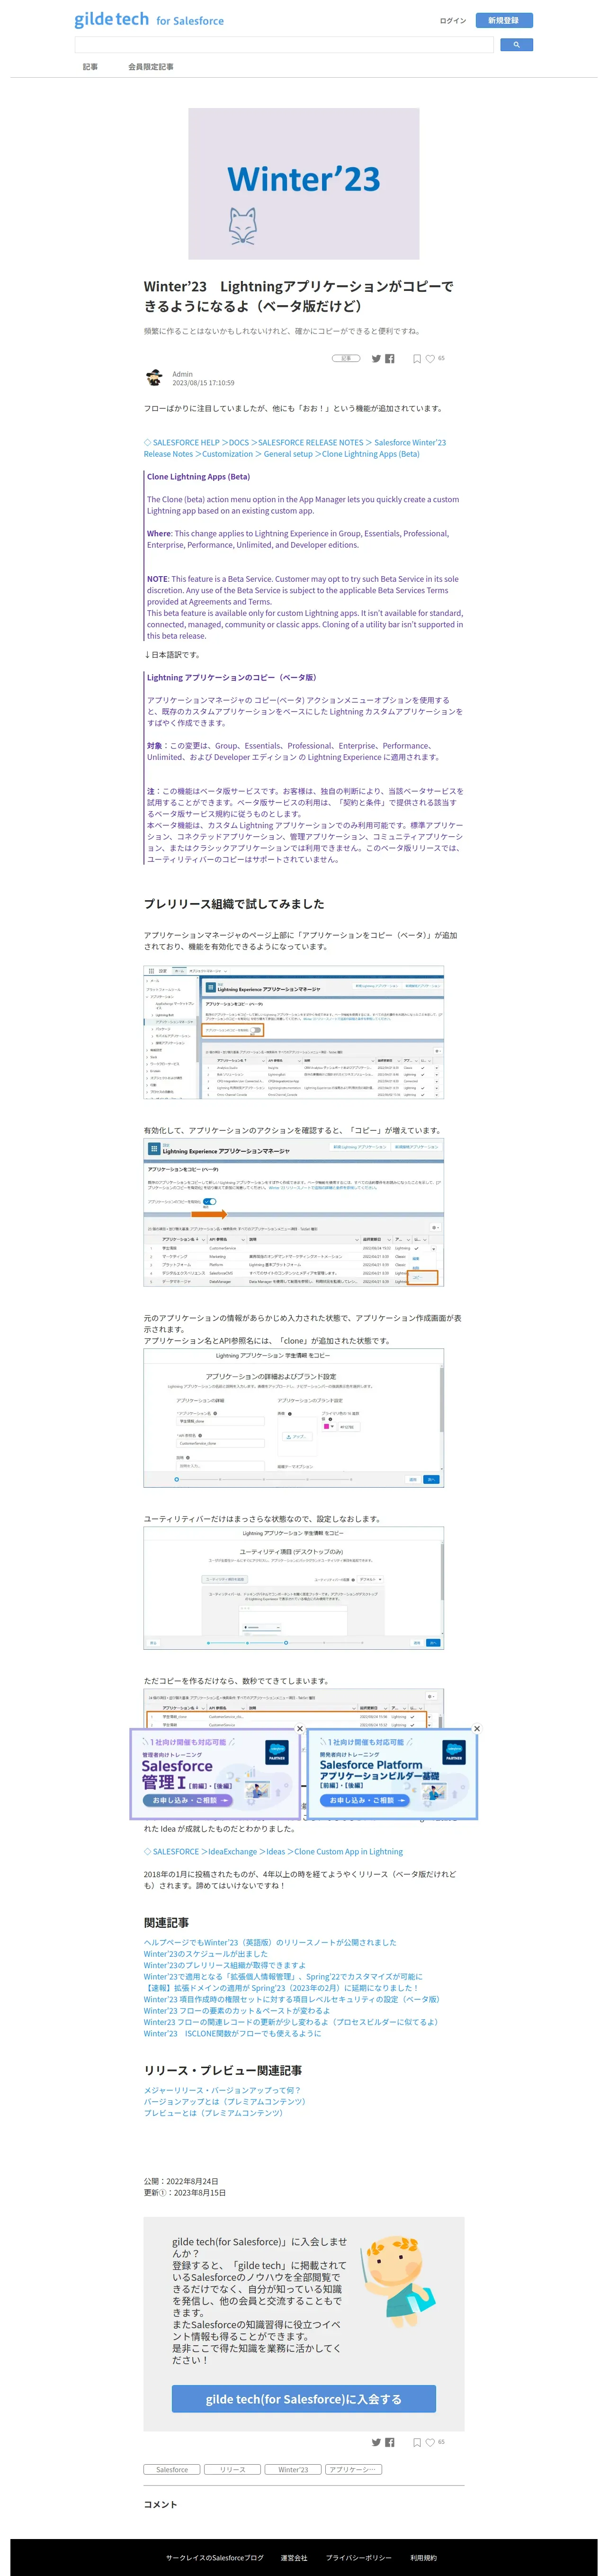Click the gilde tech for Salesforce logo

[149, 20]
